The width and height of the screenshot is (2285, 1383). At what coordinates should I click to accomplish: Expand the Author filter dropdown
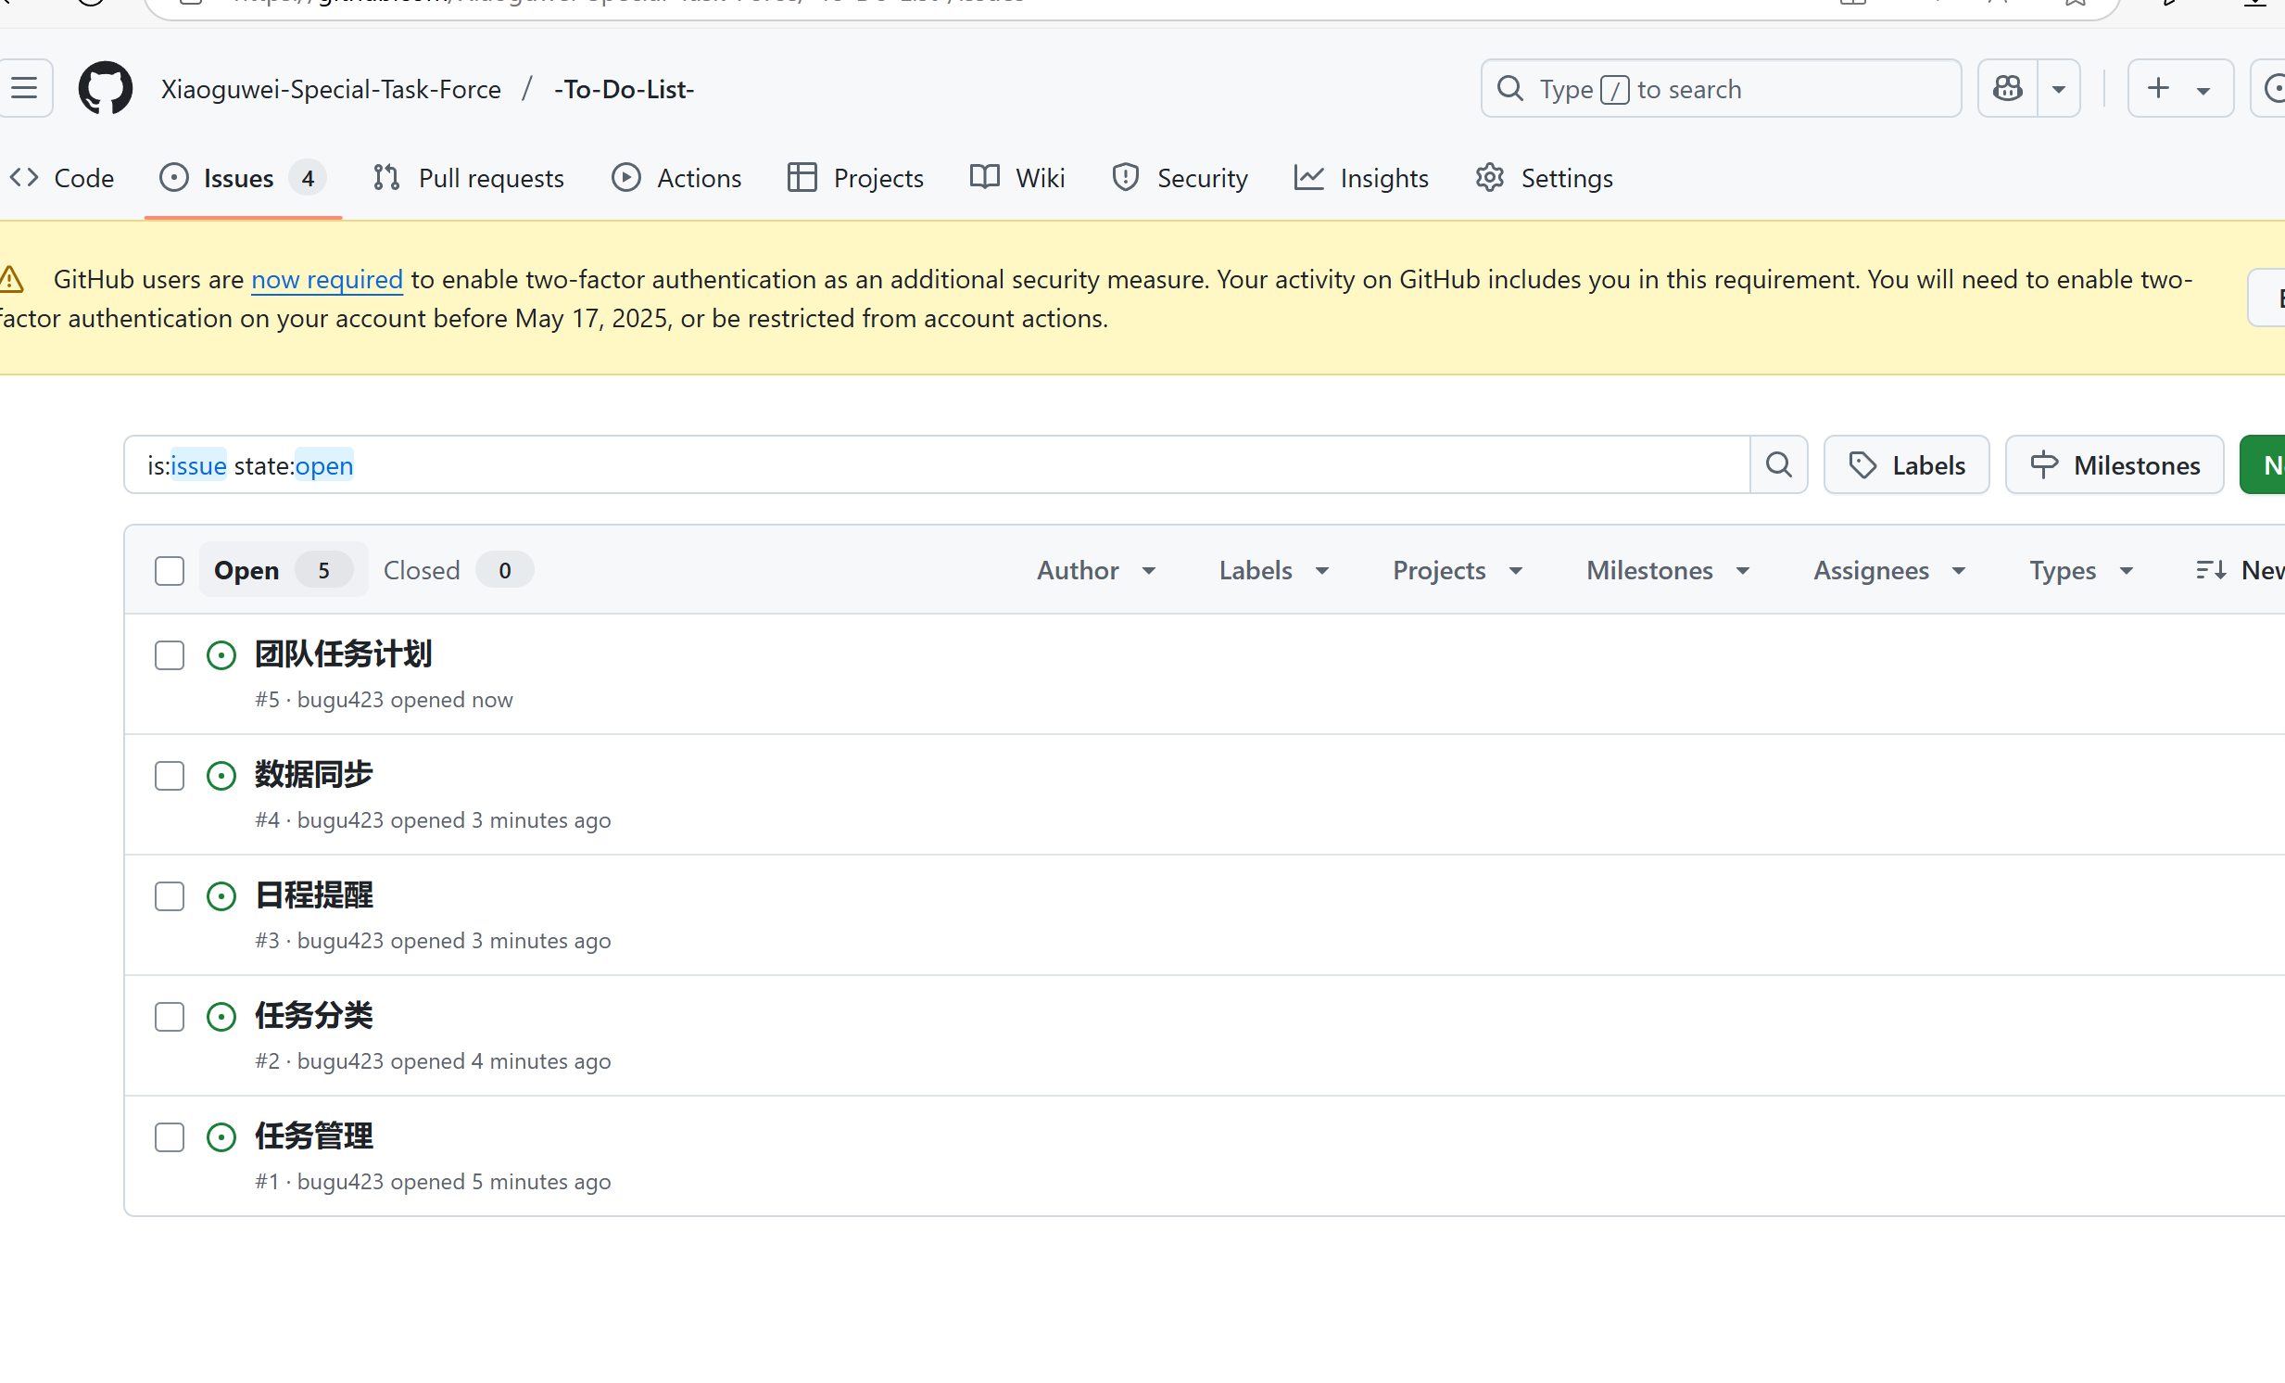pos(1096,570)
